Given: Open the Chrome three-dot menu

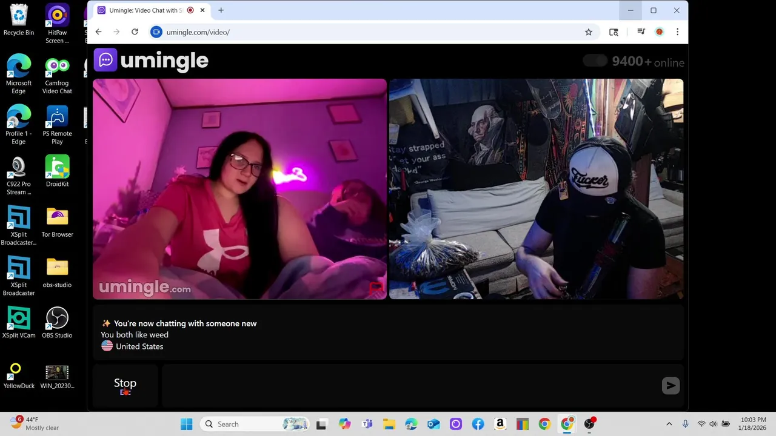Looking at the screenshot, I should [677, 32].
